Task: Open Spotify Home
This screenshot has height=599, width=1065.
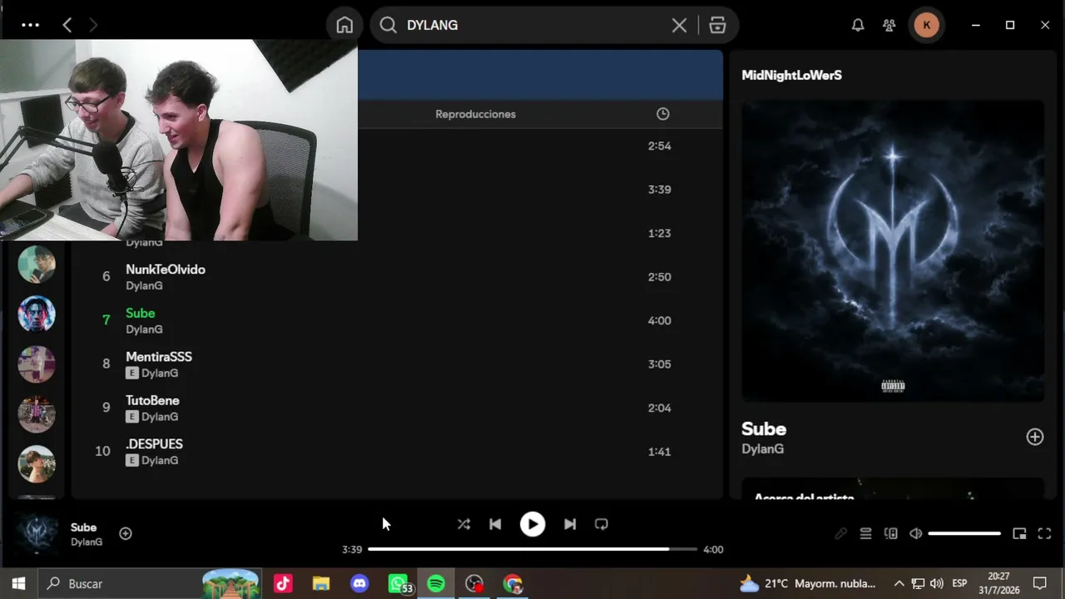Action: click(344, 25)
